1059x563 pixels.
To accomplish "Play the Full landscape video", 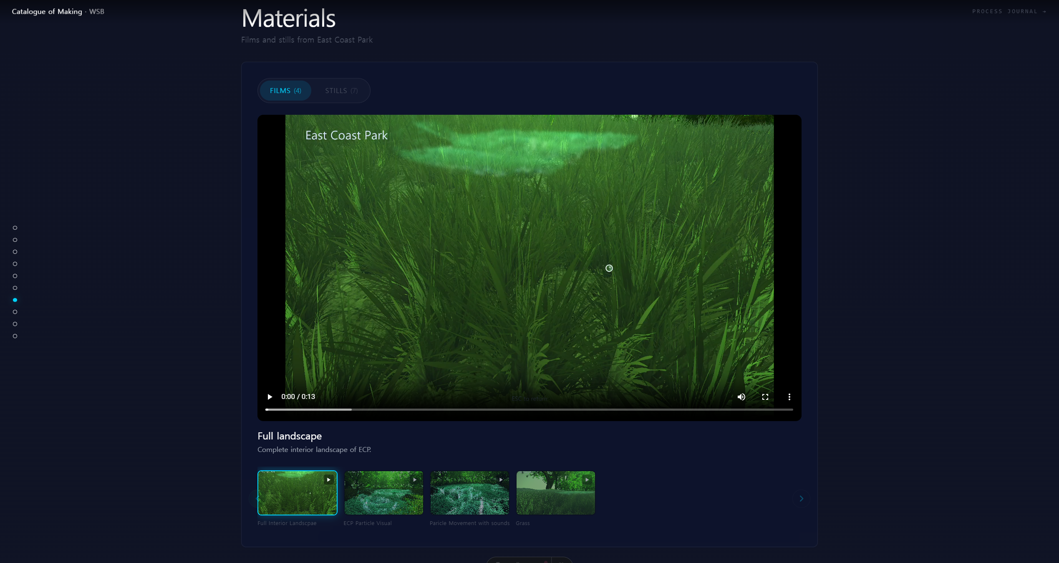I will [x=270, y=396].
